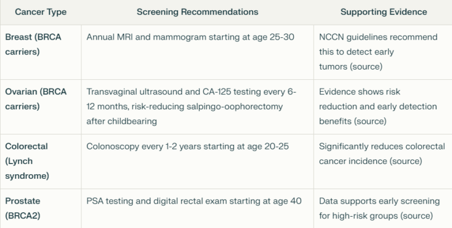452x228 pixels.
Task: Open the source link in Prostate row
Action: click(x=417, y=216)
